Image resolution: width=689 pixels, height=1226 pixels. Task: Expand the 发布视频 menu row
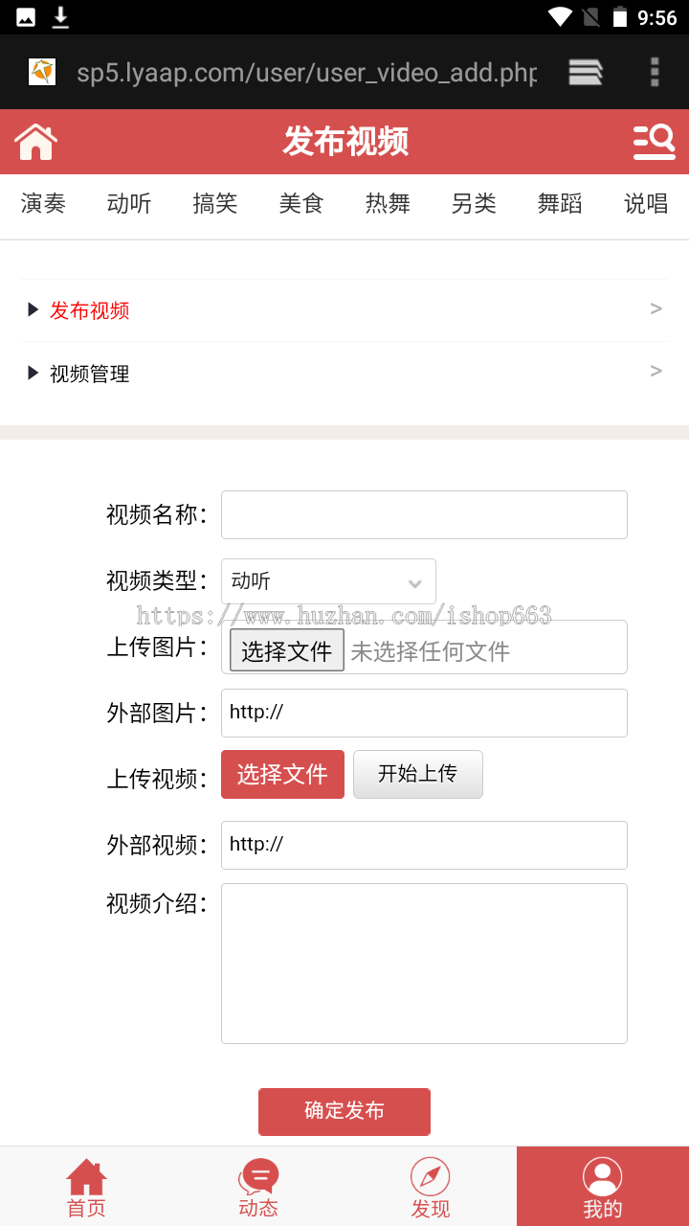point(344,310)
